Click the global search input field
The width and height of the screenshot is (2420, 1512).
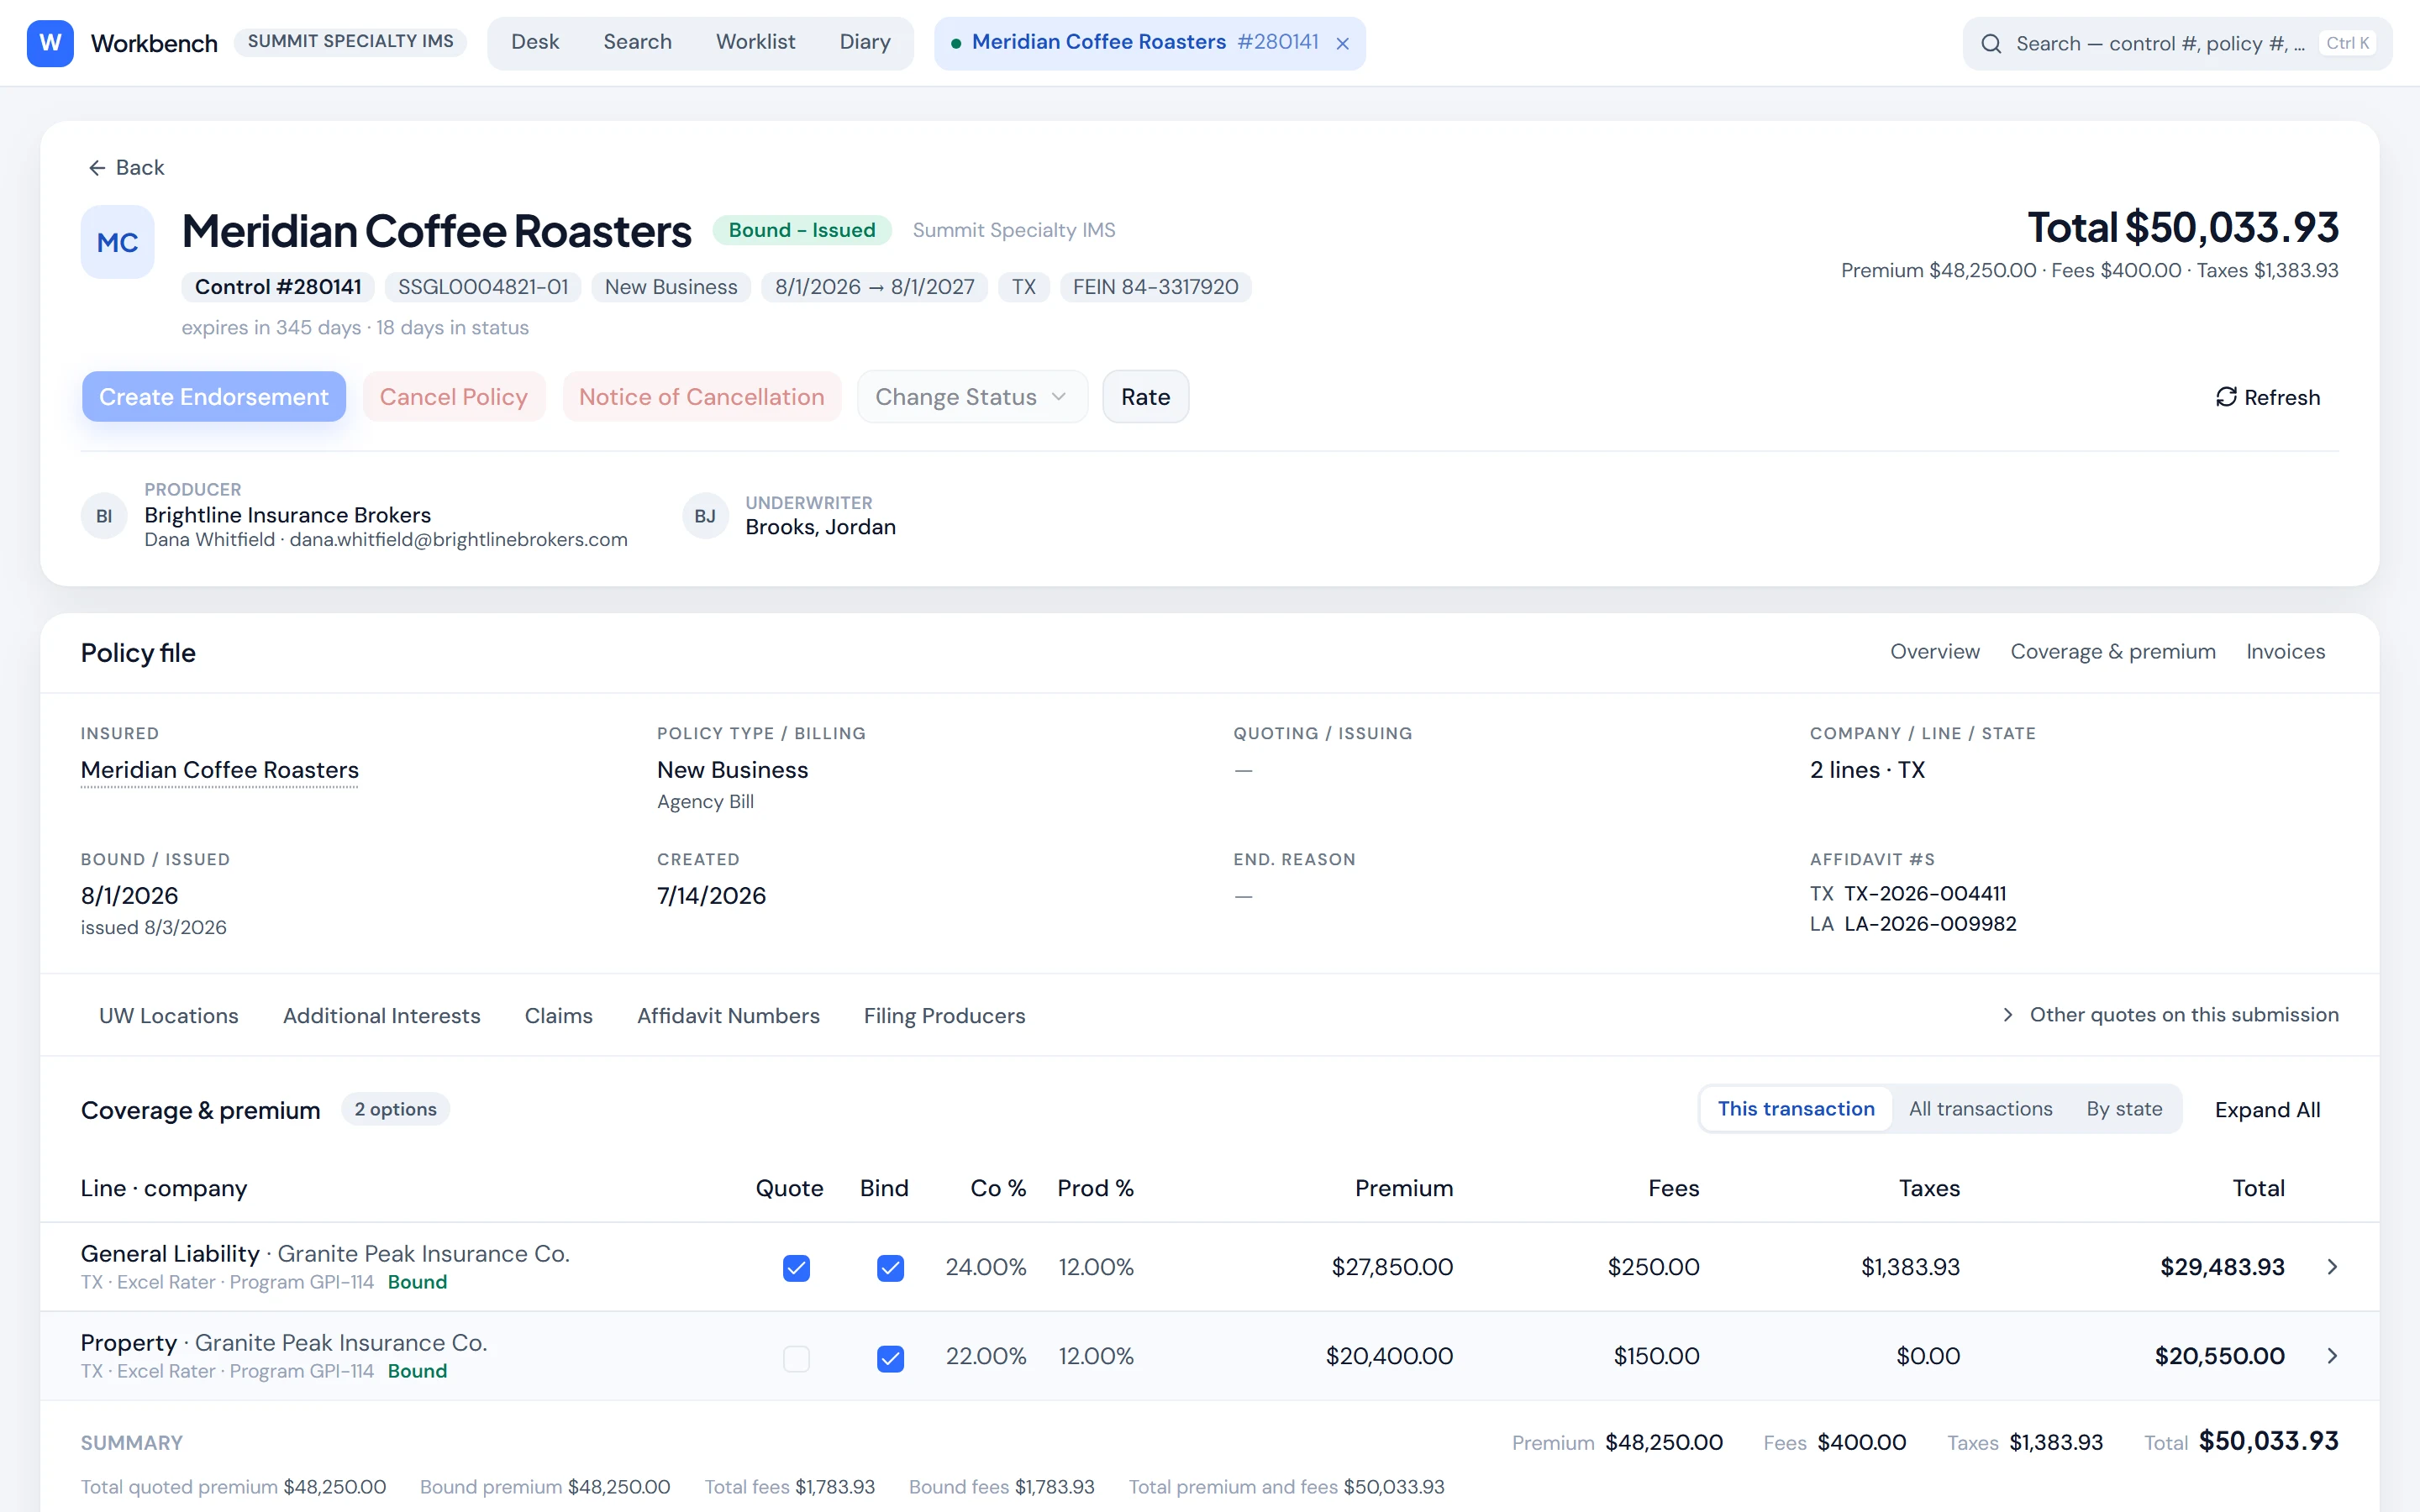click(x=2177, y=44)
